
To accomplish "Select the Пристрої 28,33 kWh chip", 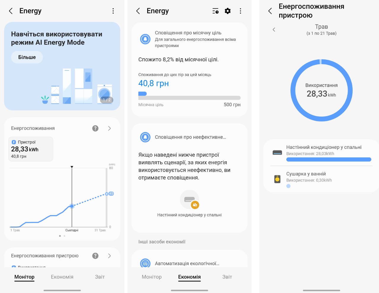I will (31, 149).
